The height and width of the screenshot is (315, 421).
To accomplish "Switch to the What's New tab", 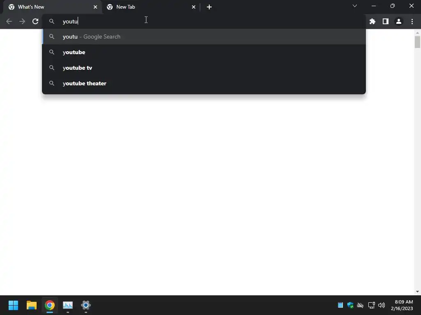I will (x=53, y=7).
